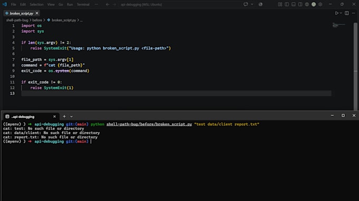Click the globe icon in the title bar
Screen dimensions: 359x201
(x=307, y=4)
